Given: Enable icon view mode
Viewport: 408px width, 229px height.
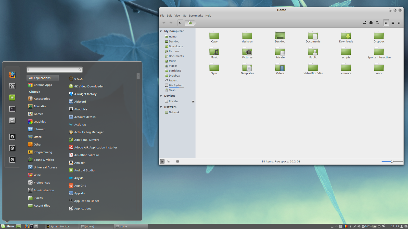Looking at the screenshot, I should (x=386, y=23).
